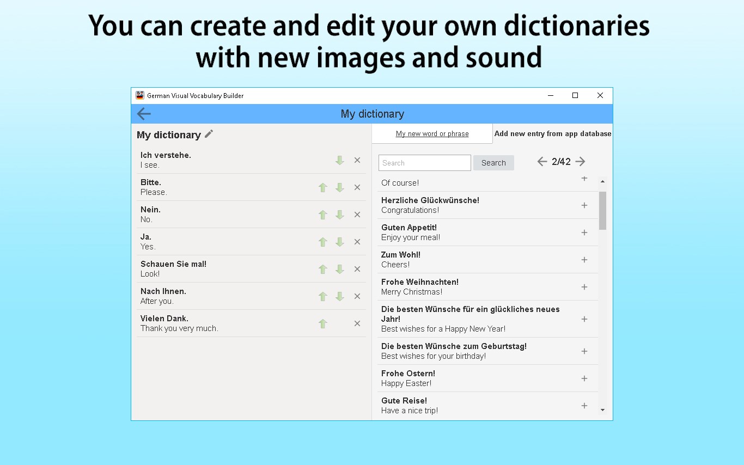Go to next database page

point(581,162)
